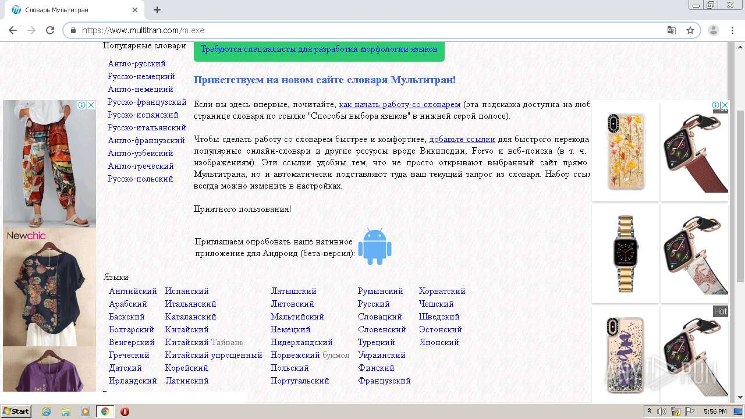The height and width of the screenshot is (419, 745).
Task: Open the Русско-испанский dictionary
Action: [x=143, y=115]
